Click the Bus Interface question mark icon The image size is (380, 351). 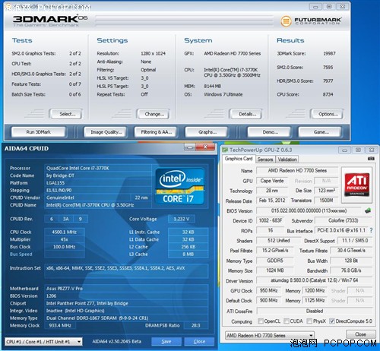(371, 230)
